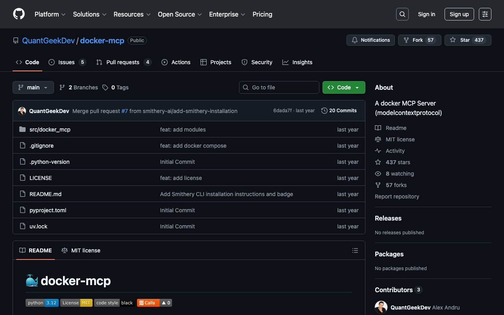Click the GitHub logo icon
Image resolution: width=504 pixels, height=315 pixels.
tap(19, 14)
